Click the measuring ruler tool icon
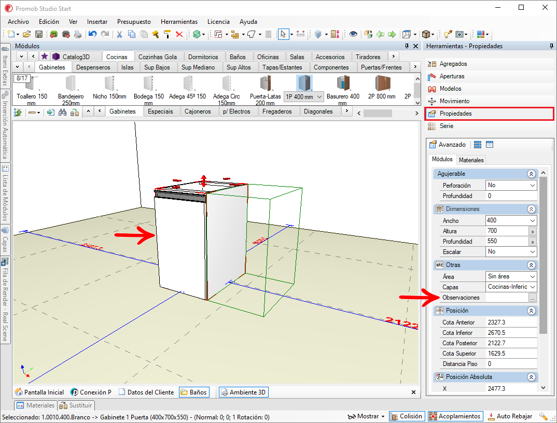The image size is (557, 423). tap(300, 34)
